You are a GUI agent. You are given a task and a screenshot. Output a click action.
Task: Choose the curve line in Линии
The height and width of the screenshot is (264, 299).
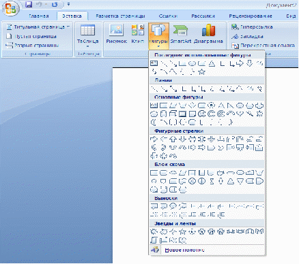240,88
